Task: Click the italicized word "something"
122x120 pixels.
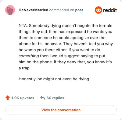Action: tap(29, 56)
